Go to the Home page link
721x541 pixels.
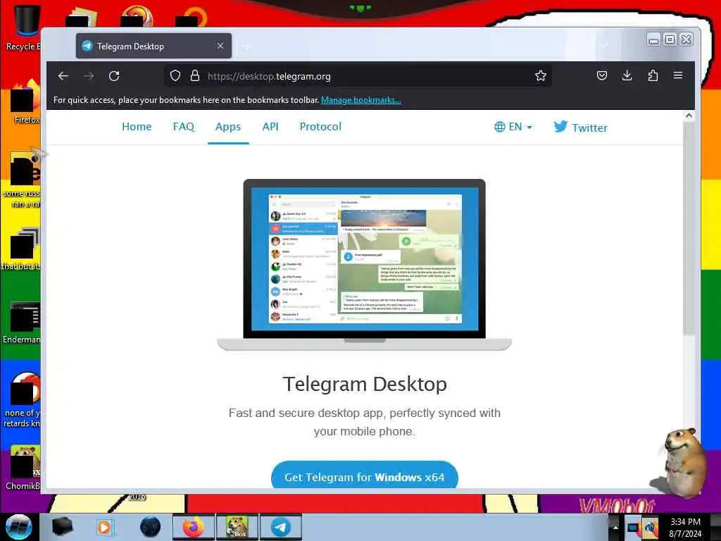coord(137,127)
